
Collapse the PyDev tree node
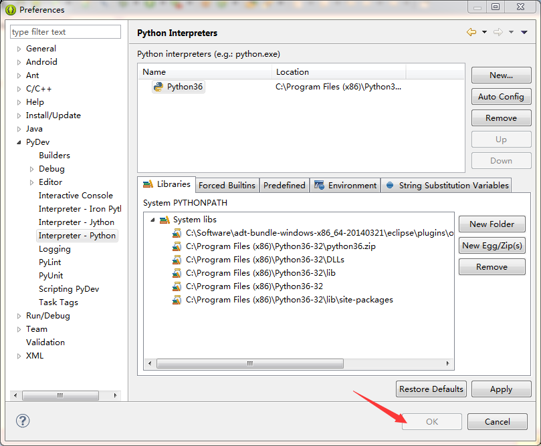pos(19,142)
